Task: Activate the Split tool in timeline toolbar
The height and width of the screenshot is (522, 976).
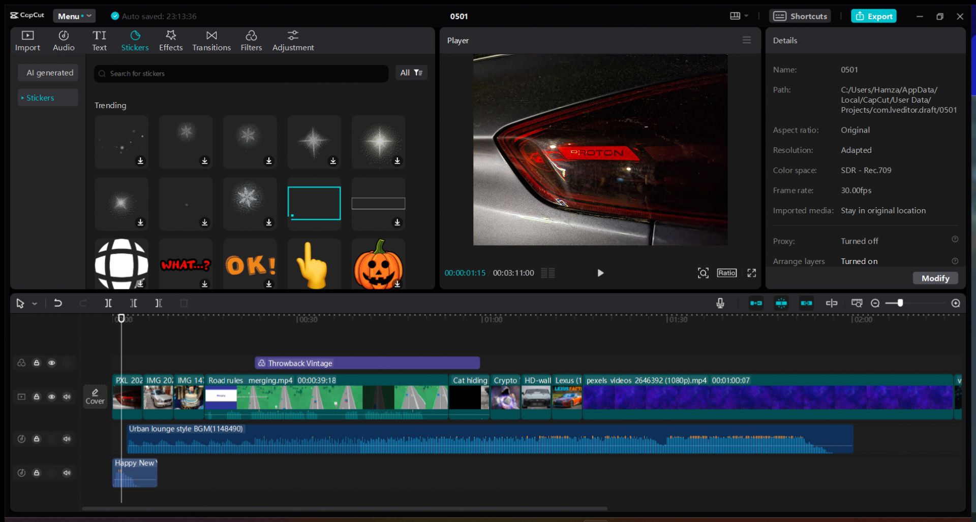Action: (108, 303)
